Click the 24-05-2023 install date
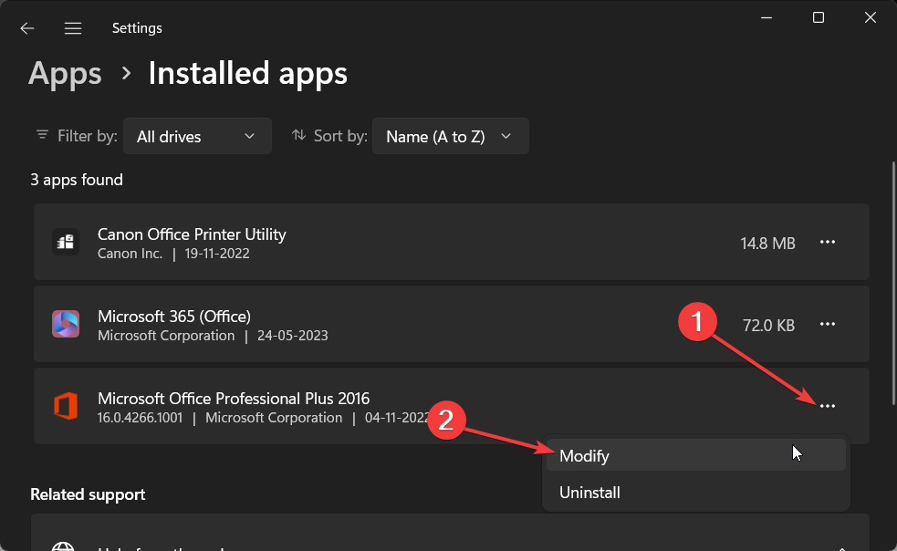The height and width of the screenshot is (551, 897). 292,336
